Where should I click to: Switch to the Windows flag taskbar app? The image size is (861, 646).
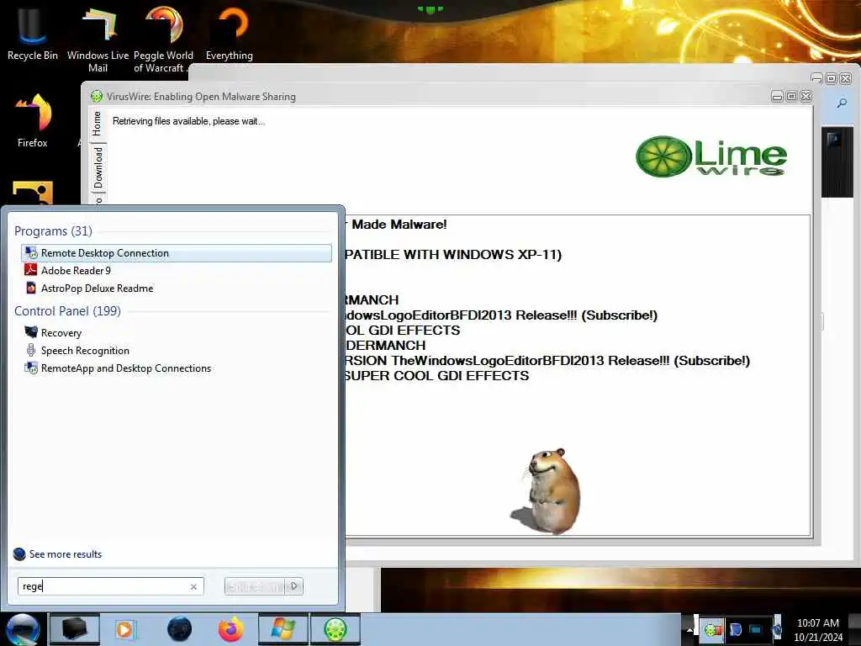point(283,629)
